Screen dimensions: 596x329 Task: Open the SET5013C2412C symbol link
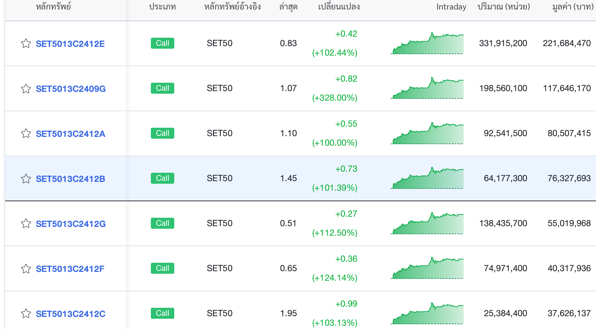click(71, 314)
